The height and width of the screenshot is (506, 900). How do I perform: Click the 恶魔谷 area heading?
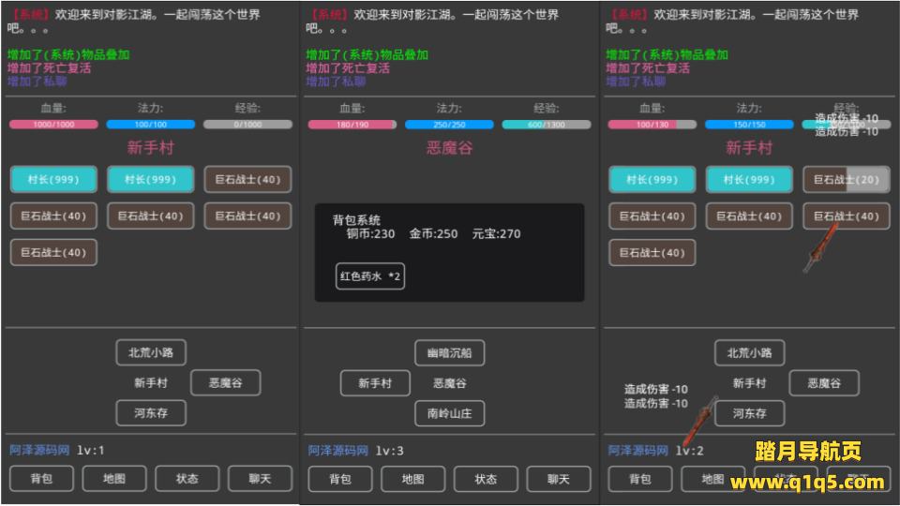[449, 148]
